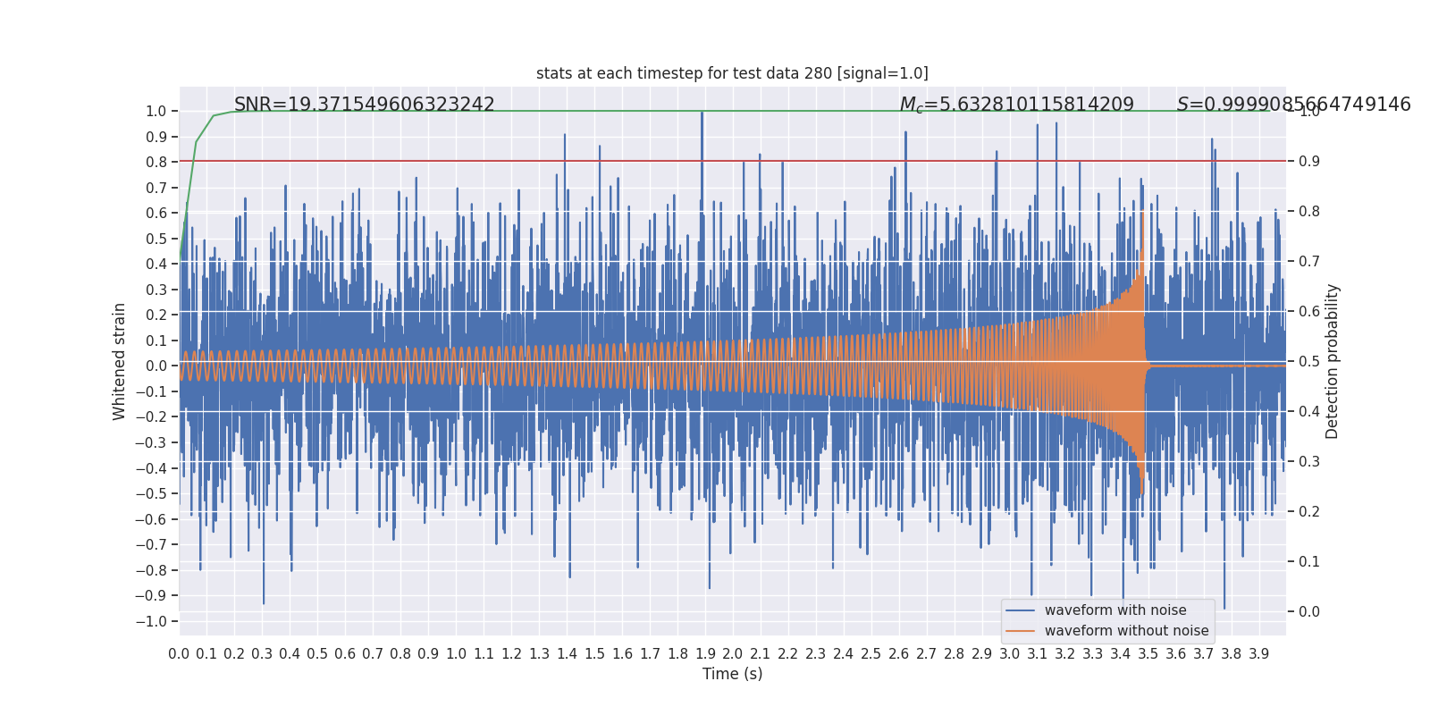Click time axis tick label 1.4
The image size is (1430, 715).
[567, 653]
